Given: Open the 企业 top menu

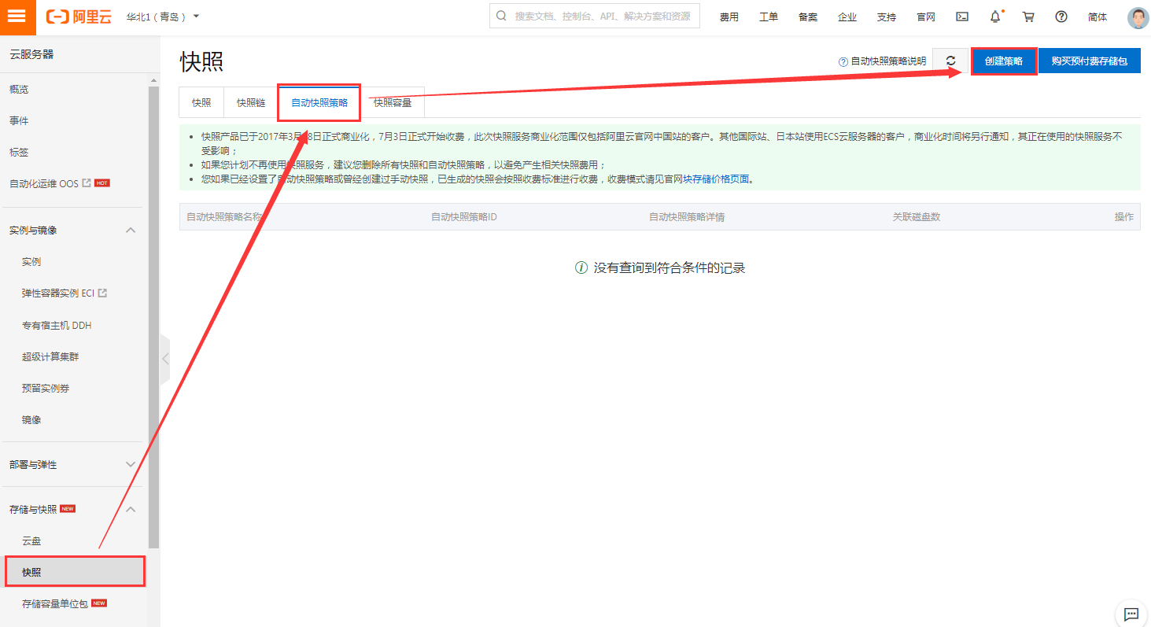Looking at the screenshot, I should point(847,17).
